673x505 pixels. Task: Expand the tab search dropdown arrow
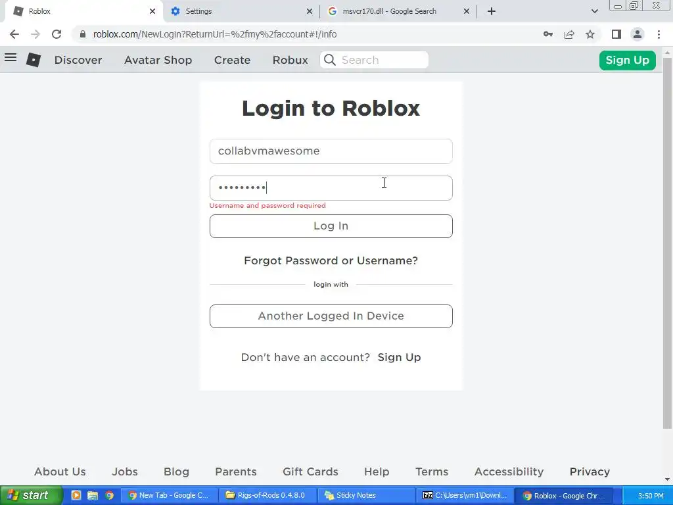pyautogui.click(x=594, y=11)
